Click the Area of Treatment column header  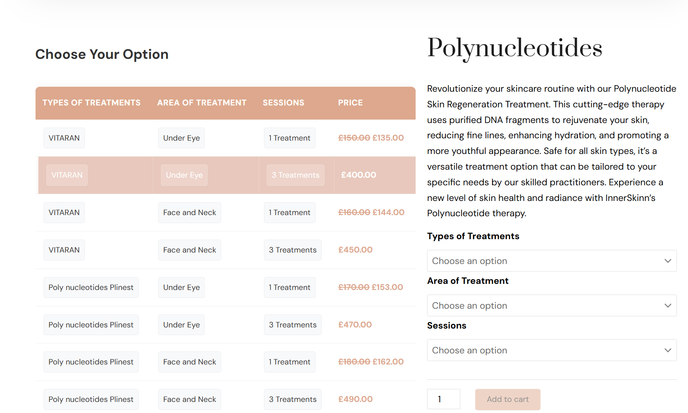pyautogui.click(x=202, y=103)
